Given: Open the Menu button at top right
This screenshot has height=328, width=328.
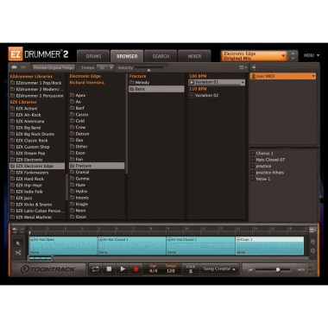Looking at the screenshot, I should pyautogui.click(x=312, y=55).
